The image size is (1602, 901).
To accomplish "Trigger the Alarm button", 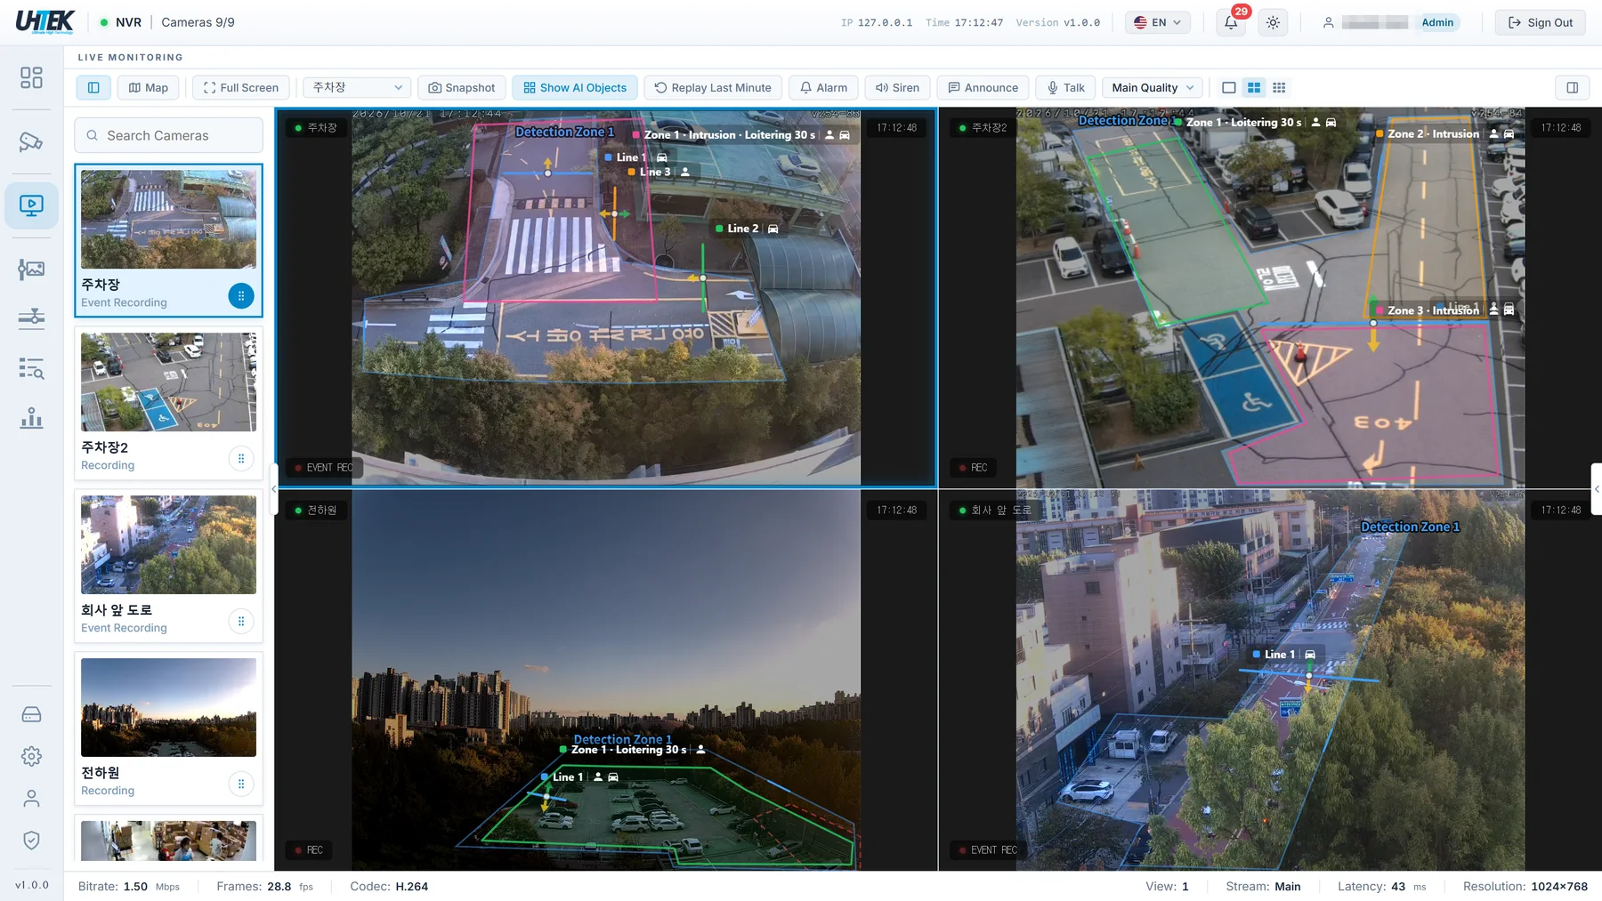I will pyautogui.click(x=824, y=87).
